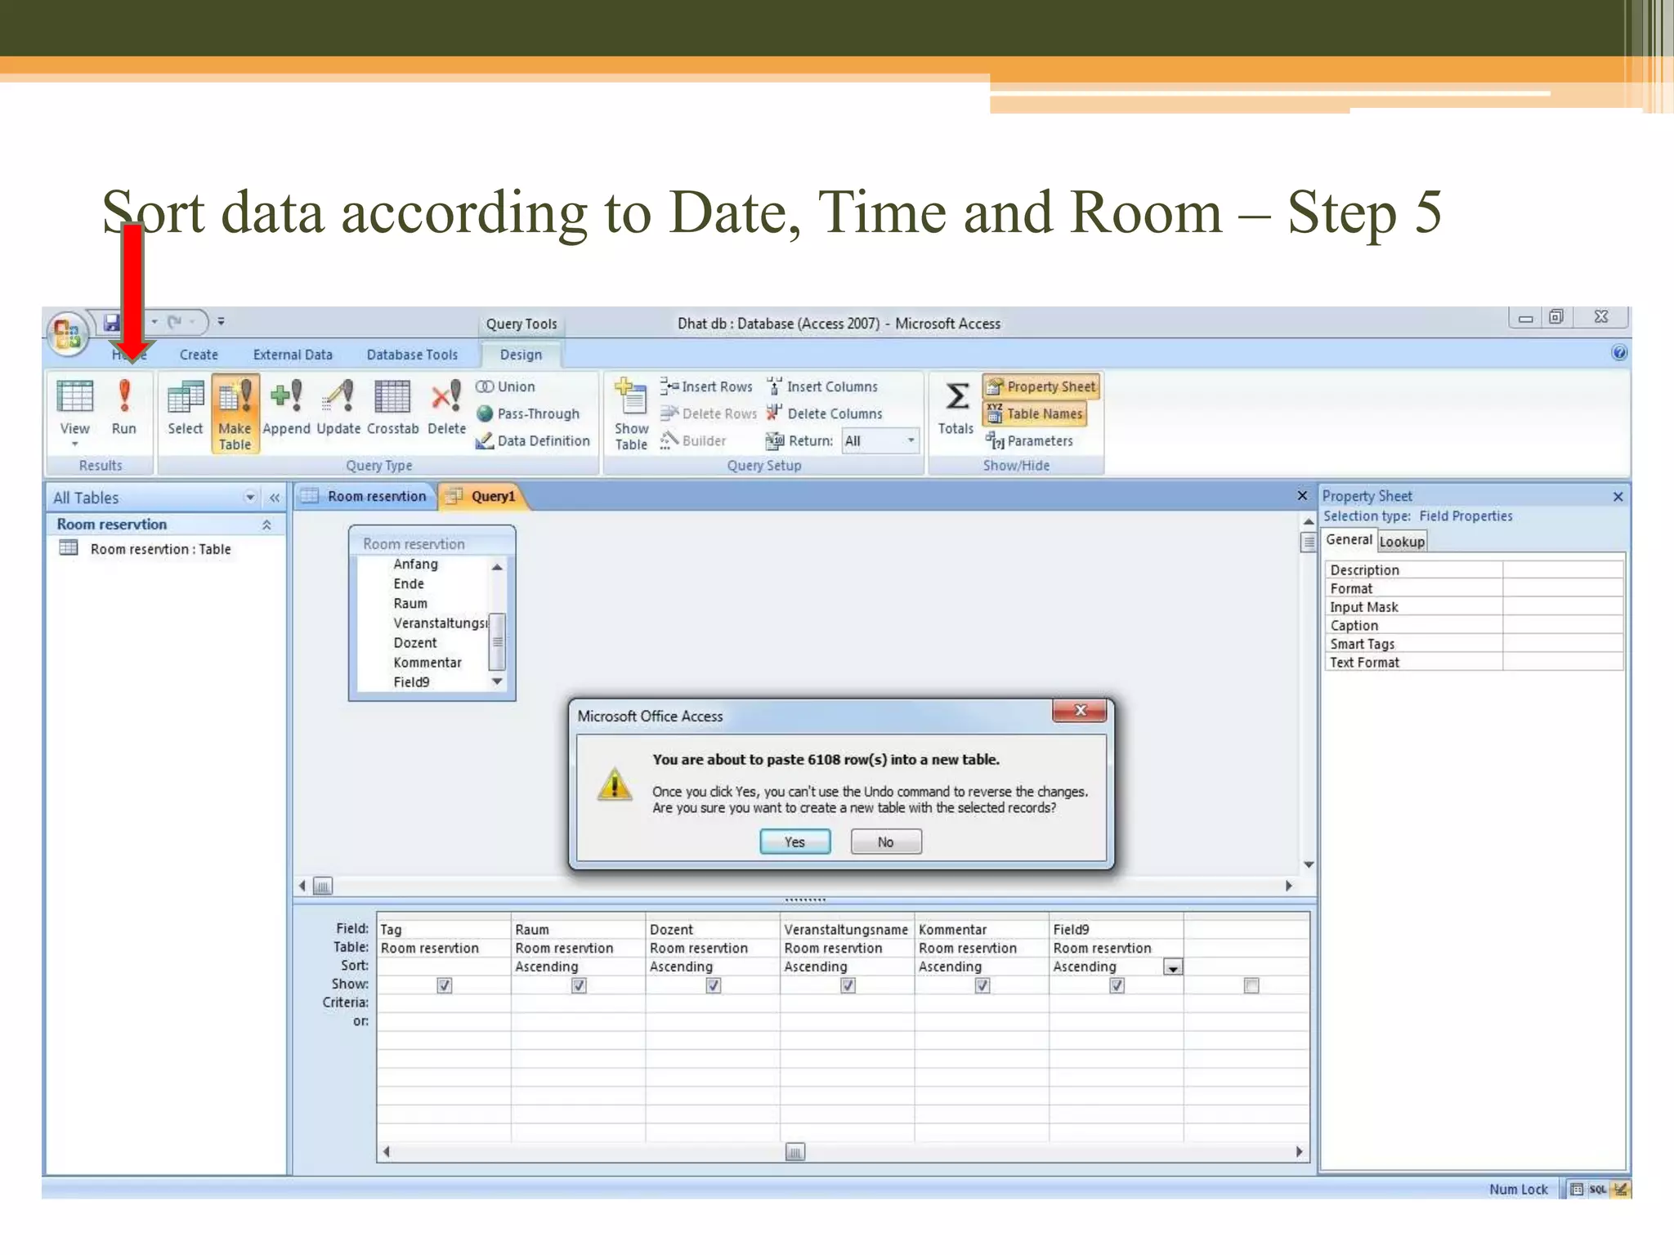Open General tab in Property Sheet
The width and height of the screenshot is (1674, 1255).
(x=1349, y=540)
